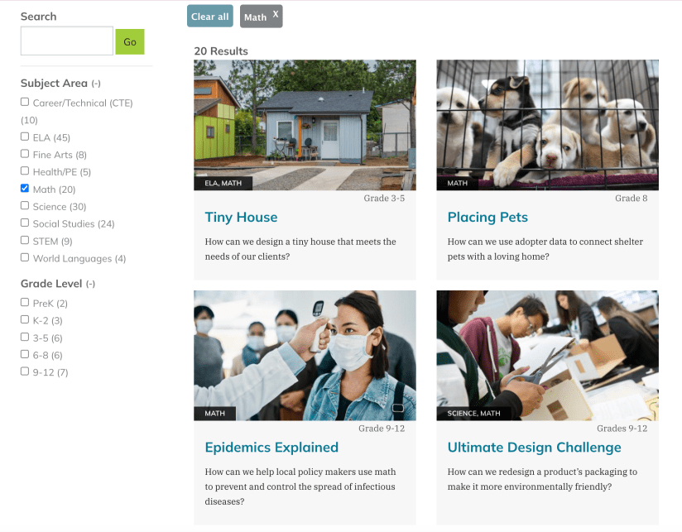Screen dimensions: 682x532
Task: Toggle the Social Studies checkbox
Action: [25, 223]
